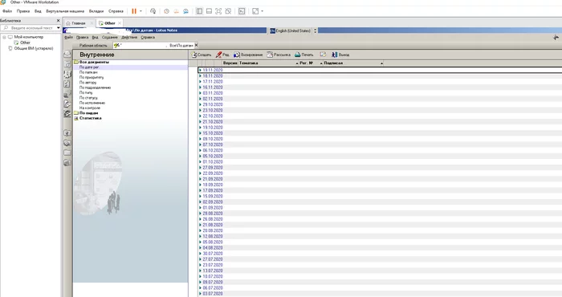Take a snapshot using the clock icon
Viewport: 562px width, 297px height.
(x=167, y=11)
